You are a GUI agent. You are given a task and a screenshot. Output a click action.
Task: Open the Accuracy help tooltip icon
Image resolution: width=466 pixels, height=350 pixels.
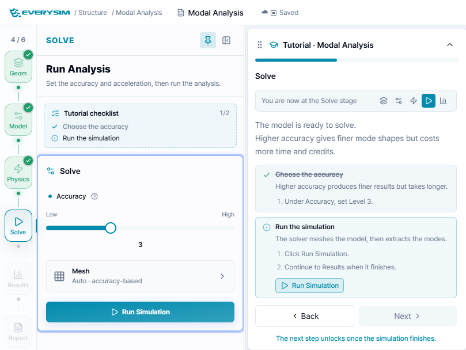[94, 196]
